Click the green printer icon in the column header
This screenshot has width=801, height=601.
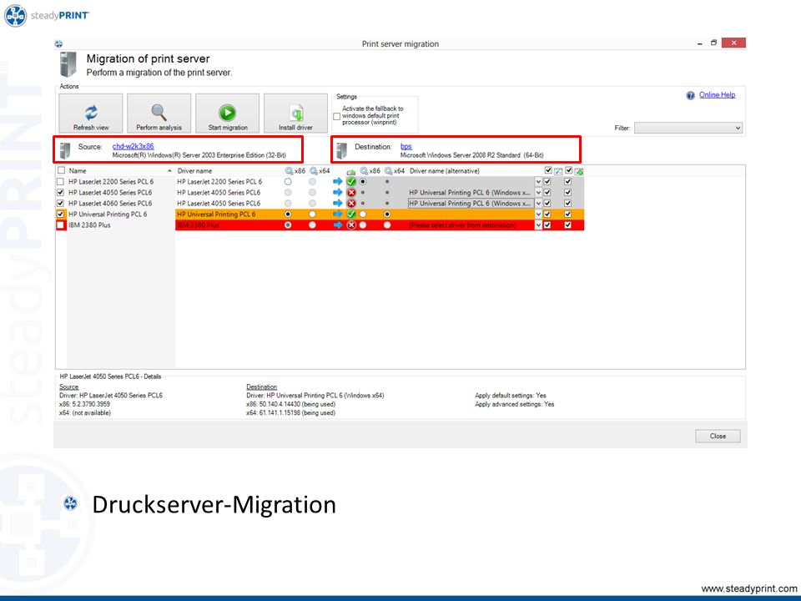pos(351,171)
